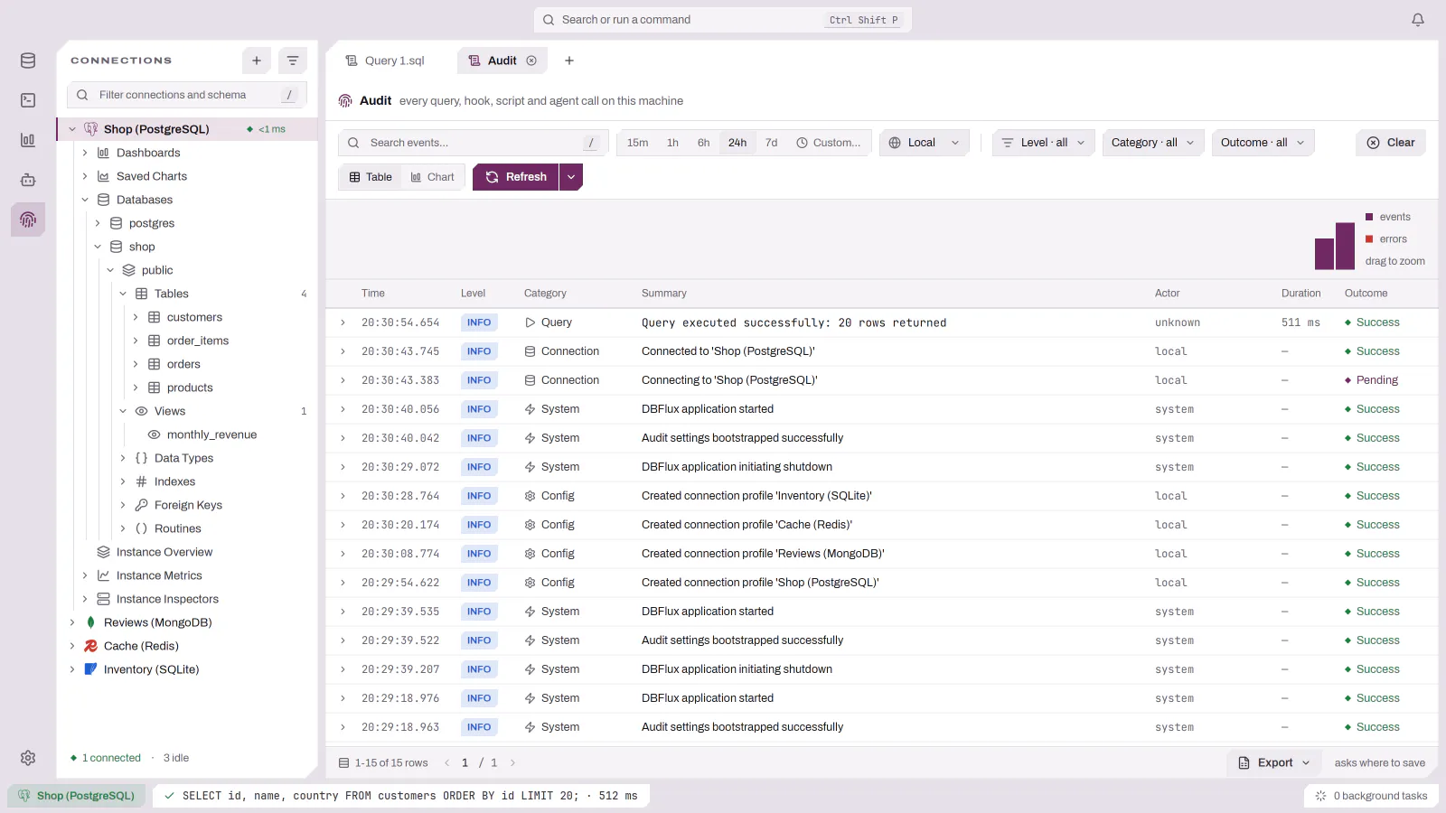Open the agent robot sidebar icon
This screenshot has height=813, width=1446.
click(28, 180)
